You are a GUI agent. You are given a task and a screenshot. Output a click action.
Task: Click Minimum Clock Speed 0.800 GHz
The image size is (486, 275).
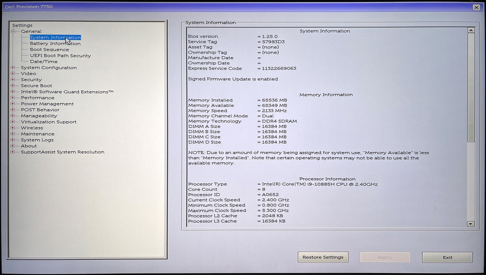275,205
